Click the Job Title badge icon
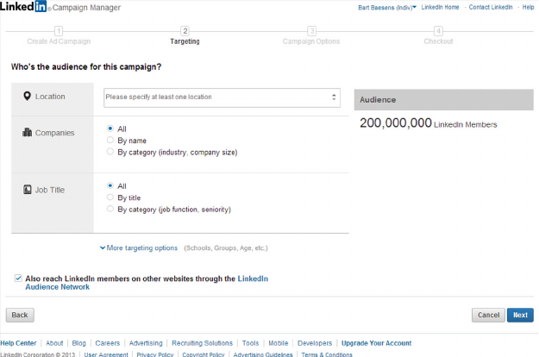Image resolution: width=539 pixels, height=357 pixels. 27,189
